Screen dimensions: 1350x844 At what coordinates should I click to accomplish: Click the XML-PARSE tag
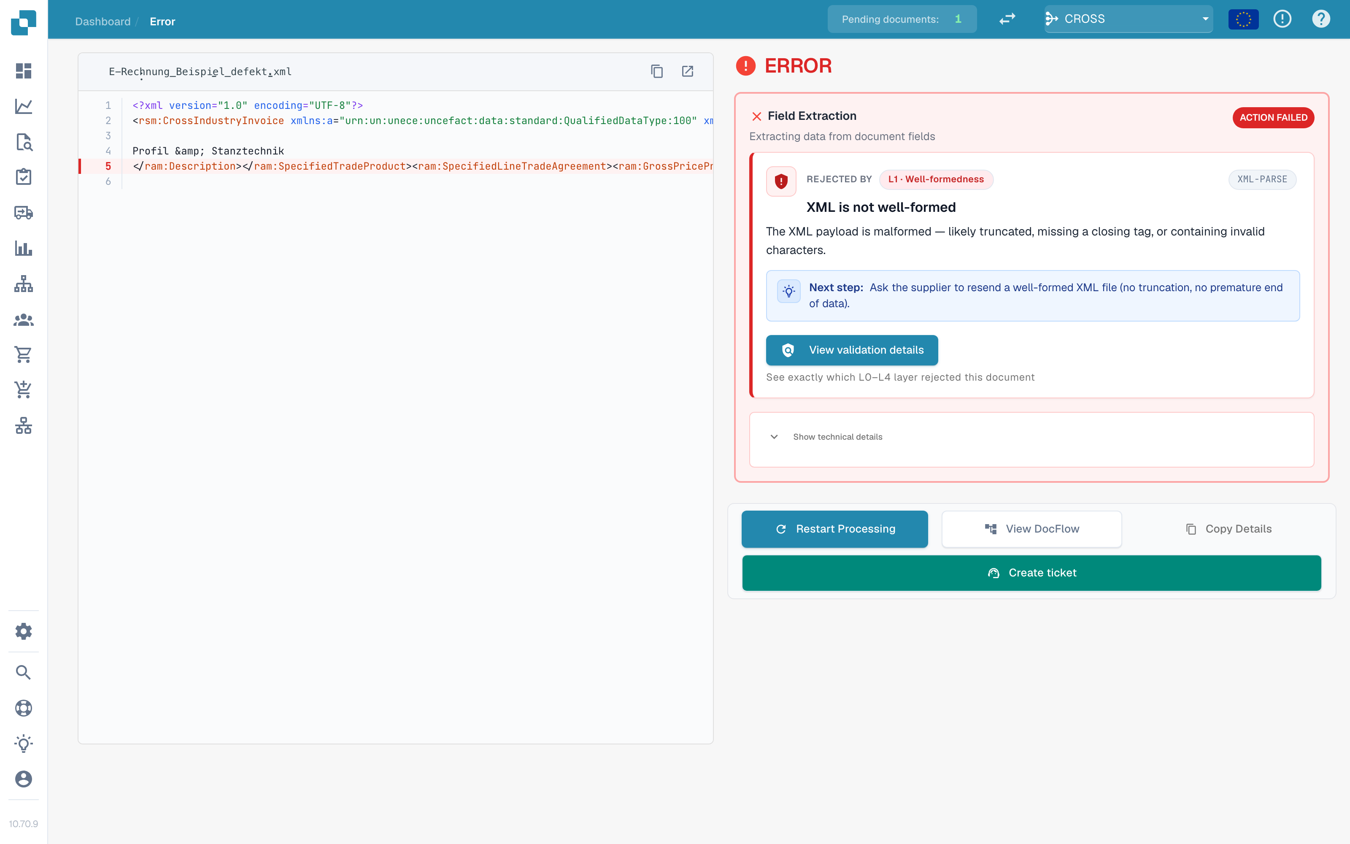pos(1262,179)
